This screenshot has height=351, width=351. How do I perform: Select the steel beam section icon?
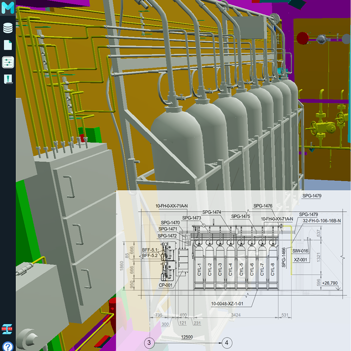coord(8,329)
